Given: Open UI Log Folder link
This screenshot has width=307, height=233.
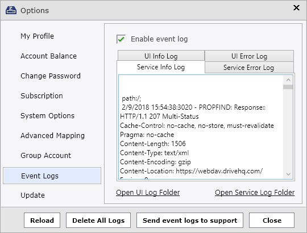Looking at the screenshot, I should pyautogui.click(x=148, y=193).
